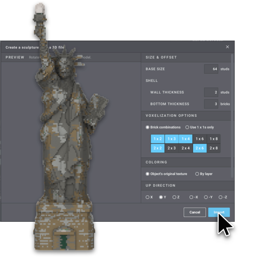
Task: Enable the 2 x 4 brick size
Action: (x=186, y=148)
